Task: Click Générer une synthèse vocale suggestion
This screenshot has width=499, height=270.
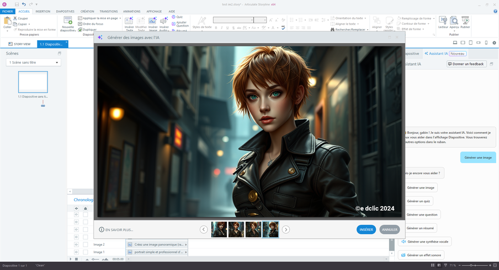Action: pyautogui.click(x=425, y=242)
